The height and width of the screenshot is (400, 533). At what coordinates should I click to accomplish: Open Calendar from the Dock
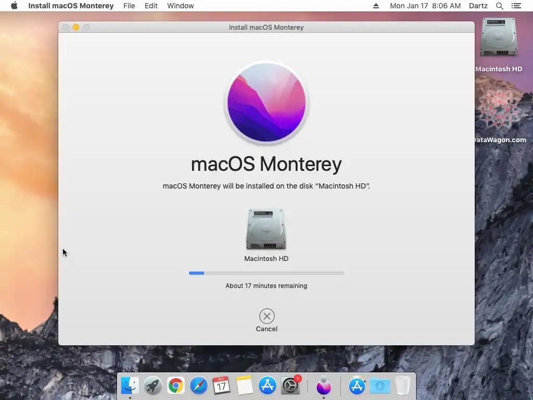pos(221,386)
